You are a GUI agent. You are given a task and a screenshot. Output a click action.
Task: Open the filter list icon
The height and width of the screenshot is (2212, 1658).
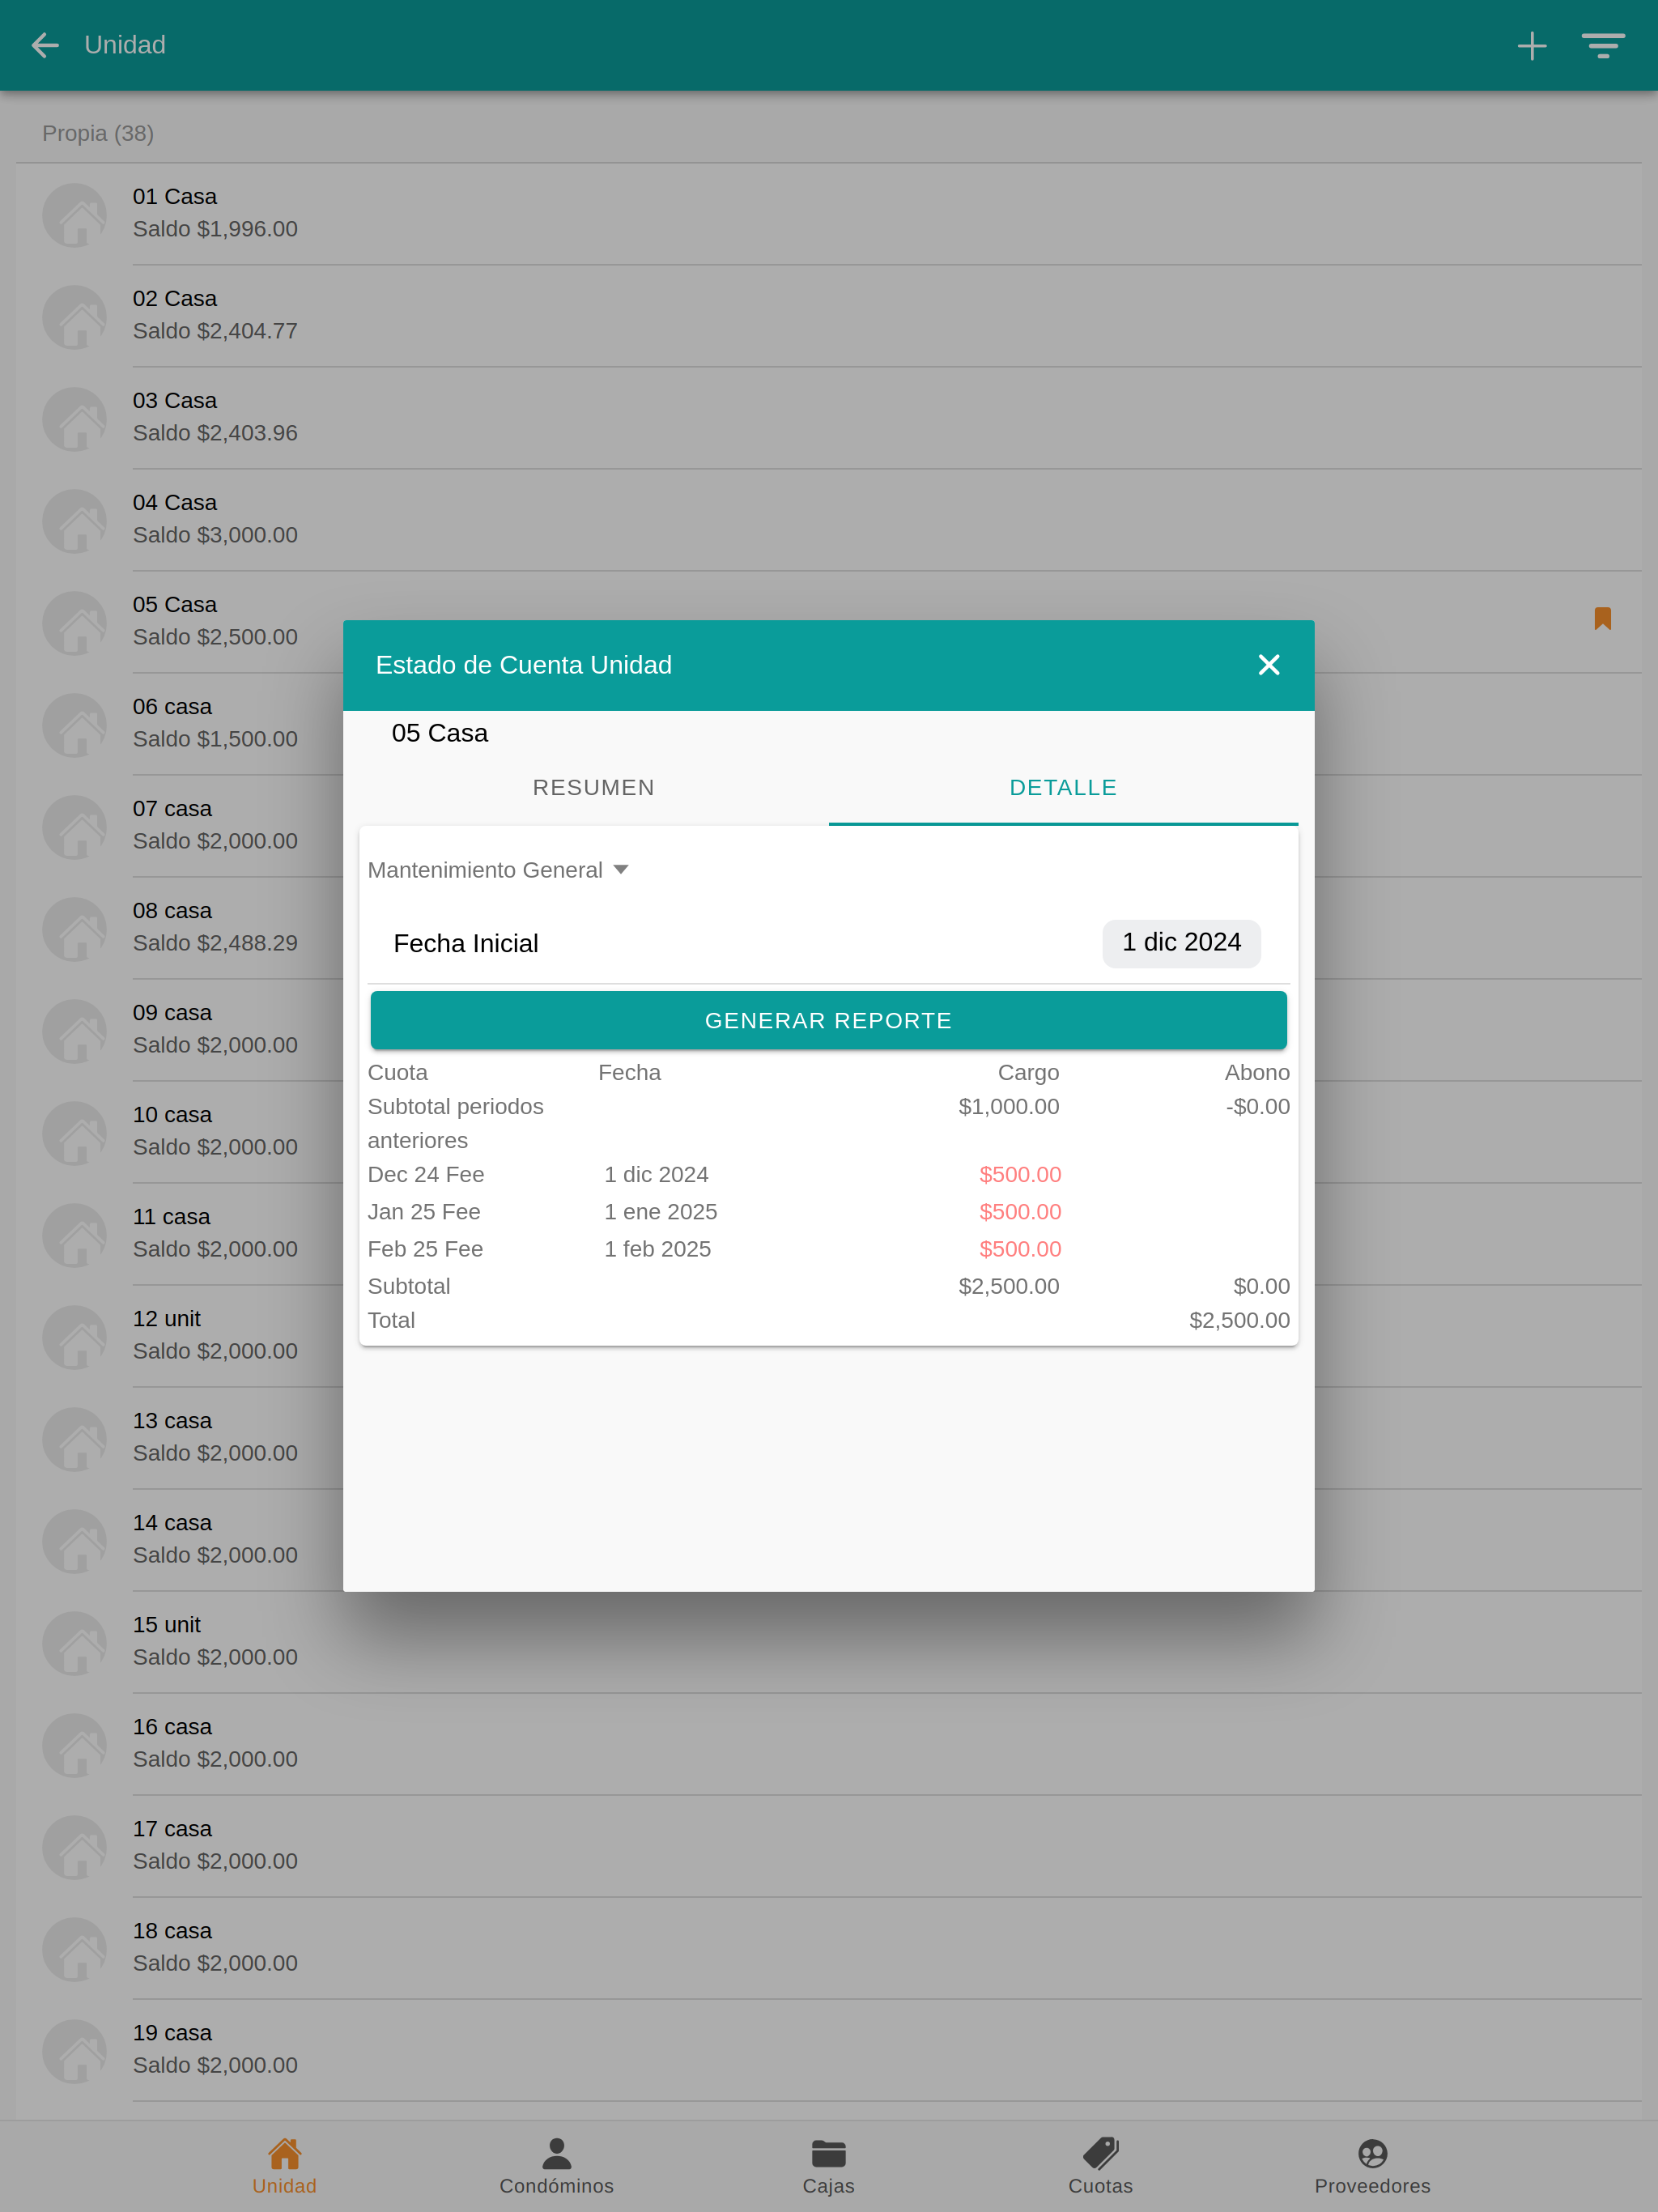[x=1602, y=45]
